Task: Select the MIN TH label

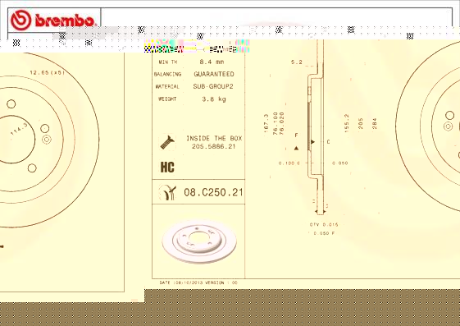Action: (x=168, y=62)
